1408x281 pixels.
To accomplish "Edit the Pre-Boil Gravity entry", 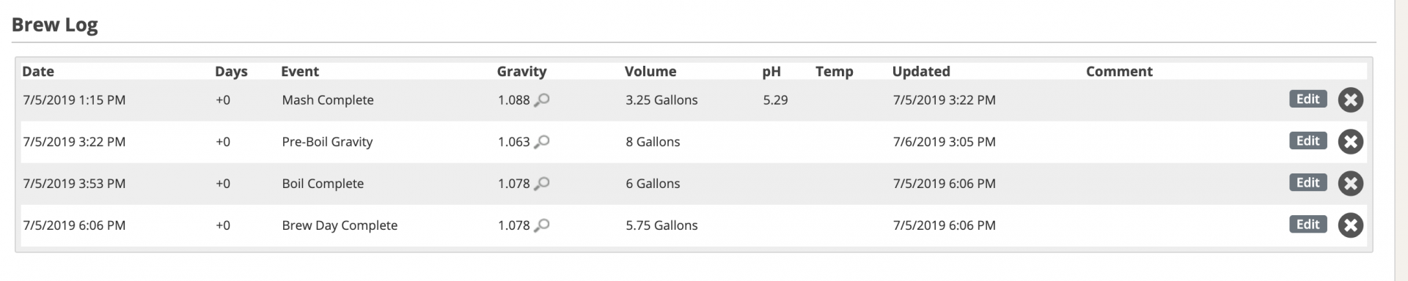I will [x=1308, y=140].
